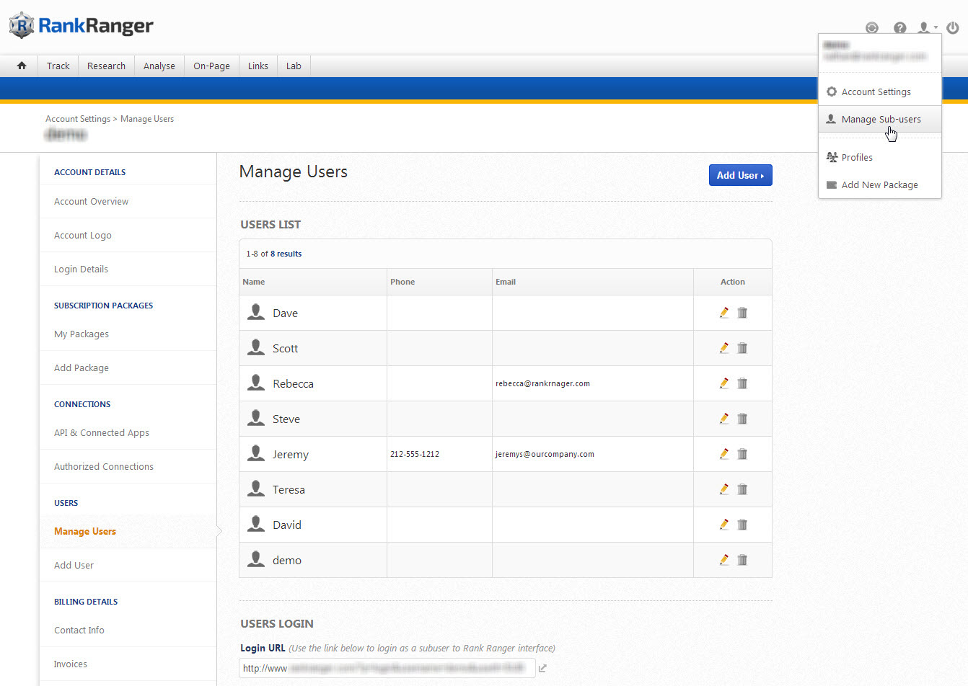Edit Rebecca's user record via pencil icon

724,383
